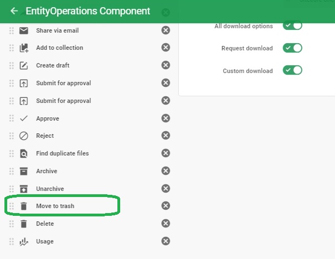This screenshot has height=259, width=335.
Task: Click the Approve checkmark icon
Action: click(x=24, y=118)
